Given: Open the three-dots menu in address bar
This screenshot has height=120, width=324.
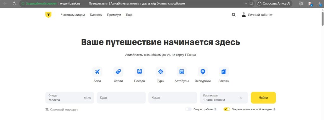Looking at the screenshot, I should (245, 3).
